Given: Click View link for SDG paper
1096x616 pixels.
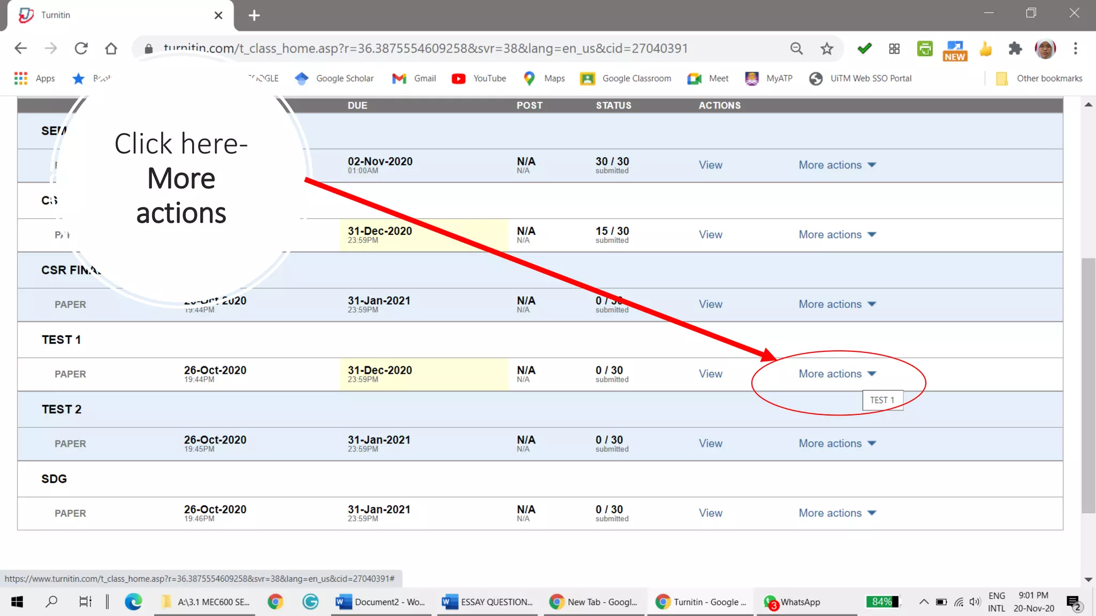Looking at the screenshot, I should tap(710, 513).
